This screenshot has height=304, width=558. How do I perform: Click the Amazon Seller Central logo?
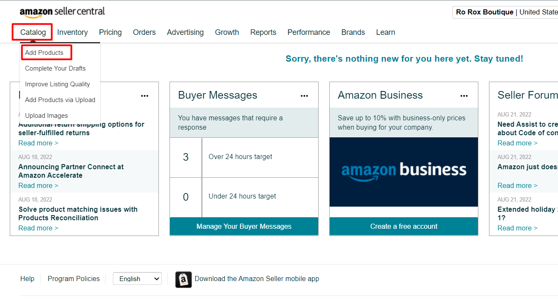click(62, 12)
